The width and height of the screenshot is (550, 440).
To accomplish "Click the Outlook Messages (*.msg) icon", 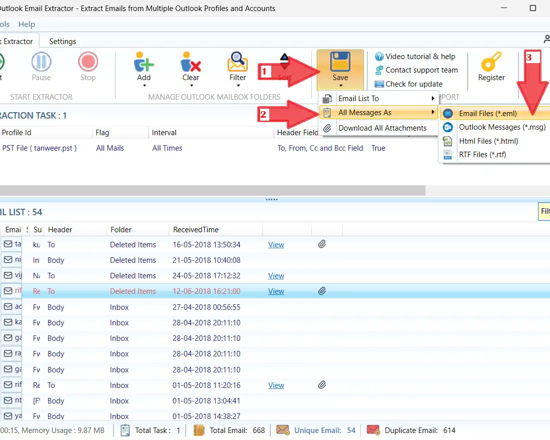I will 448,127.
